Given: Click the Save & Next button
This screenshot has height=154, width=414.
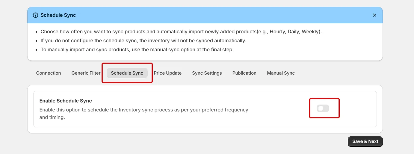Looking at the screenshot, I should 365,141.
